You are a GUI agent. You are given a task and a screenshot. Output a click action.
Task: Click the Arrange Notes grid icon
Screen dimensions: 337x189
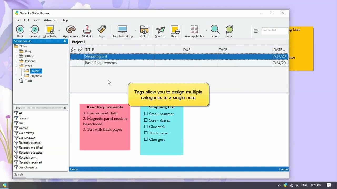coord(194,31)
